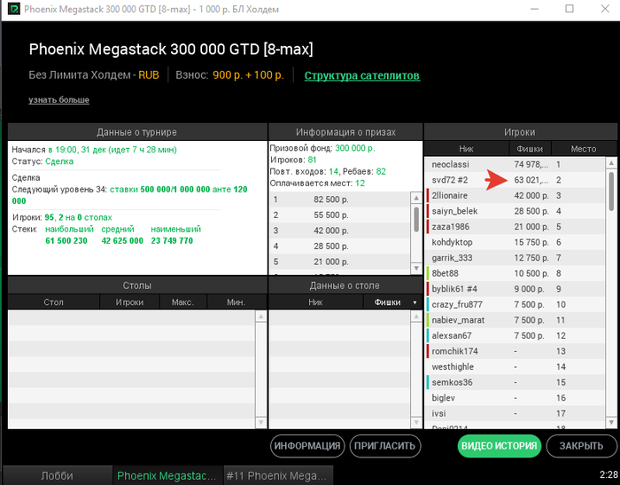The width and height of the screenshot is (620, 485).
Task: Switch to the Phoenix Megastac... tab
Action: 167,475
